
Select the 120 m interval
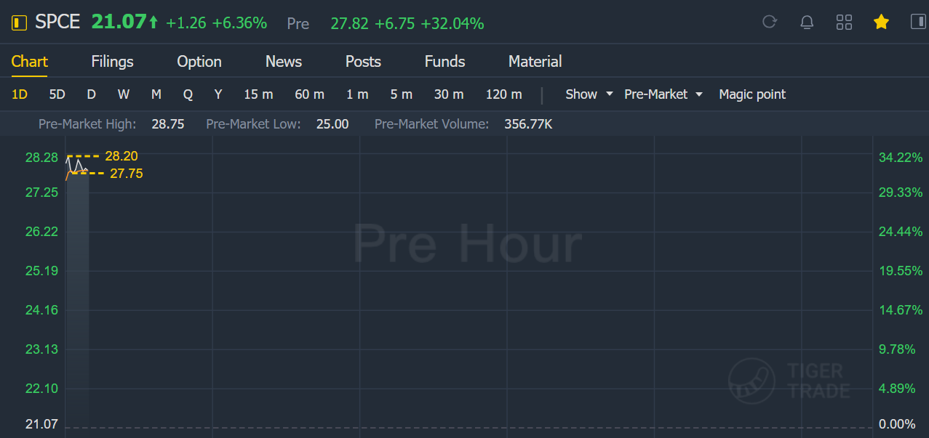(504, 94)
